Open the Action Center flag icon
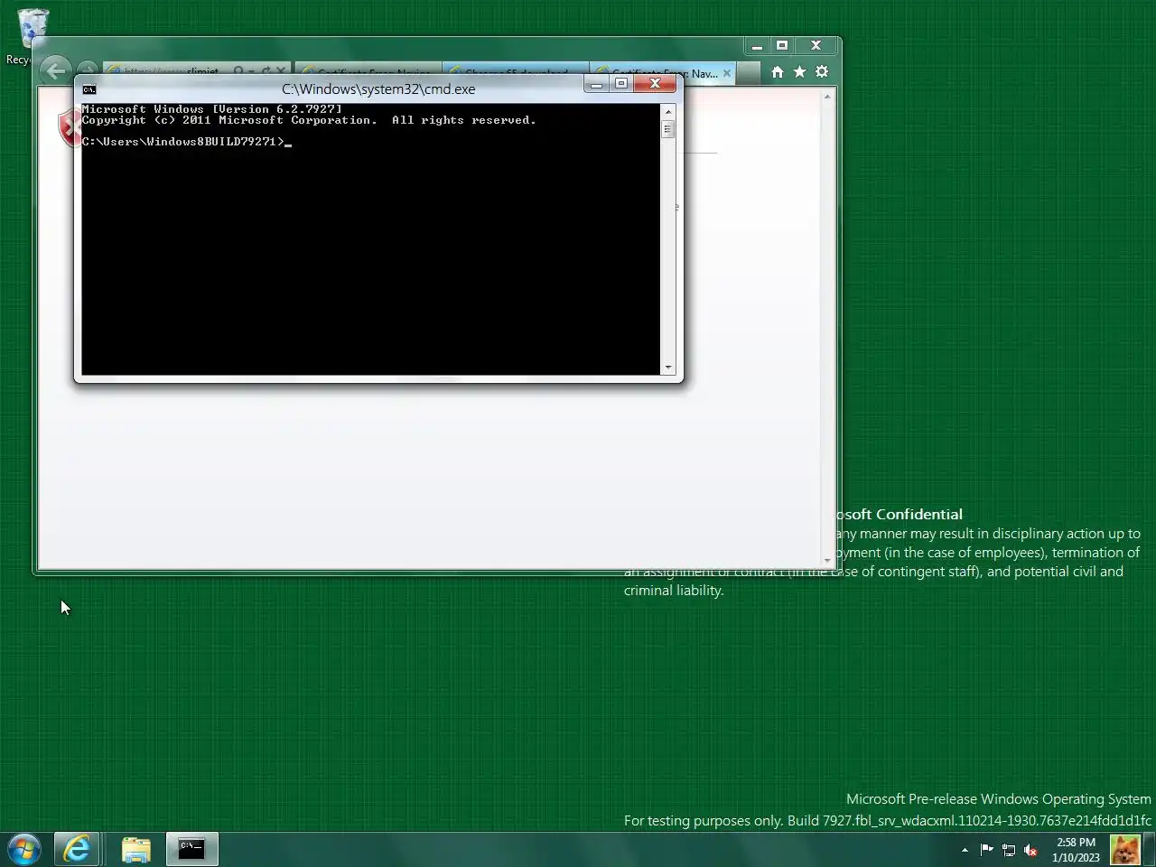Image resolution: width=1156 pixels, height=867 pixels. coord(986,850)
